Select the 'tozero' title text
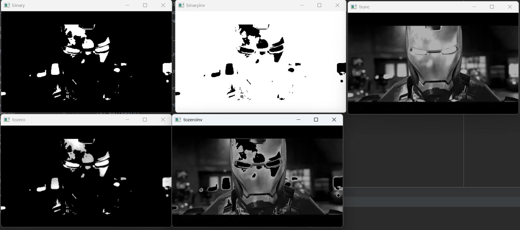 pos(19,120)
